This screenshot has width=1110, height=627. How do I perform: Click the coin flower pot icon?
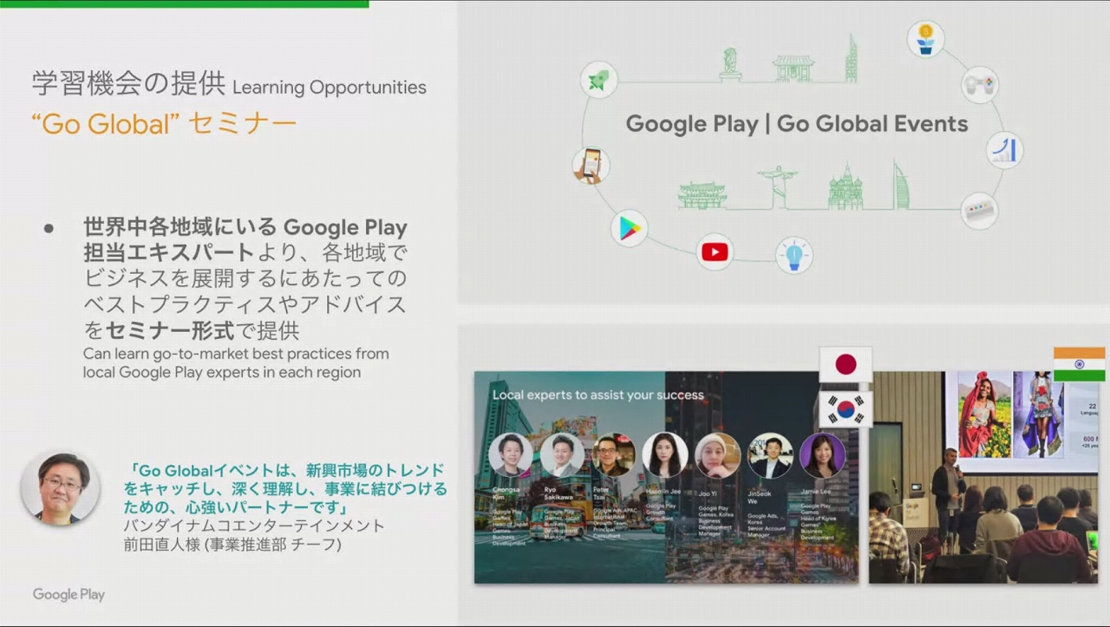point(925,39)
